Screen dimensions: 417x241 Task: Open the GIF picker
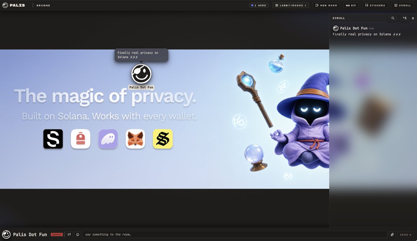(x=351, y=5)
